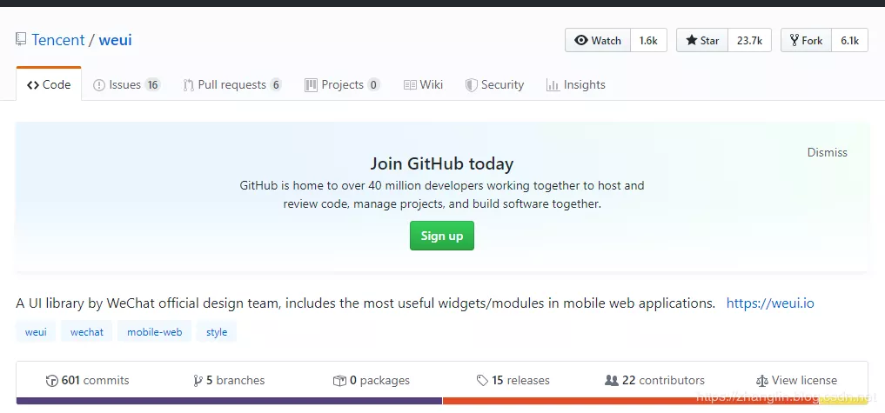The width and height of the screenshot is (885, 413).
Task: Click the license scale icon
Action: pyautogui.click(x=762, y=381)
